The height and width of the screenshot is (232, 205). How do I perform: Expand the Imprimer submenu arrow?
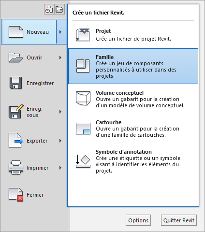(60, 168)
